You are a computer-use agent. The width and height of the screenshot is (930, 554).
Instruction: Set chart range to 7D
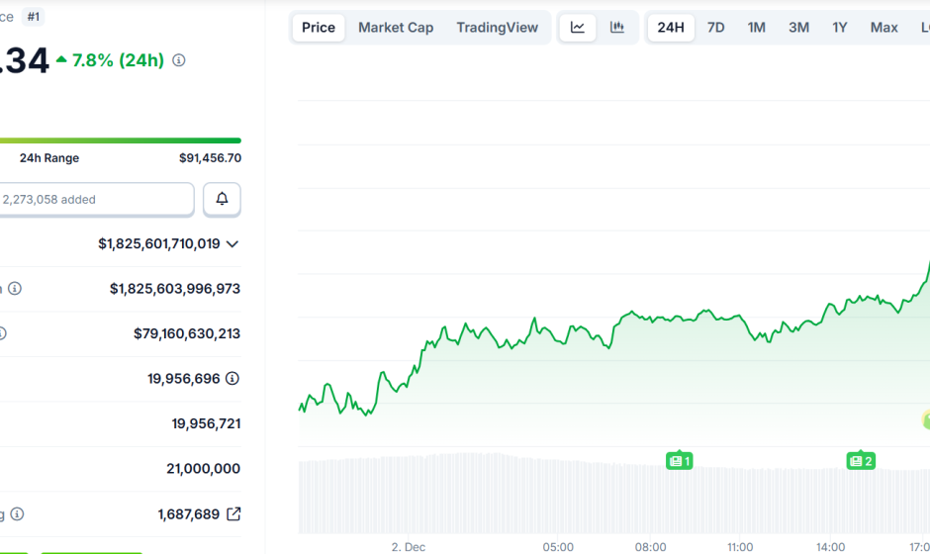coord(715,28)
